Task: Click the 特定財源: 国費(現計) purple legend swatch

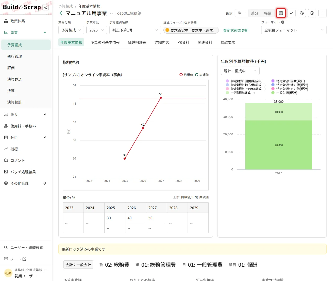Action: point(273,81)
